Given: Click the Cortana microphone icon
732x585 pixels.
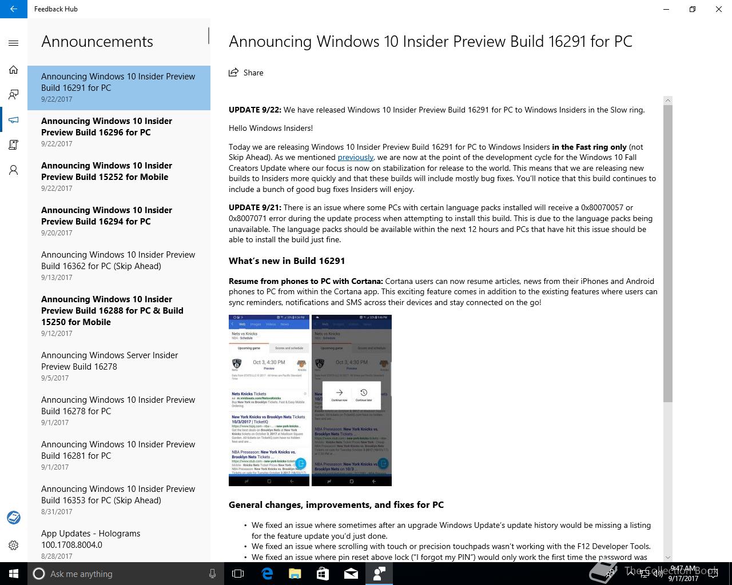Looking at the screenshot, I should (212, 574).
